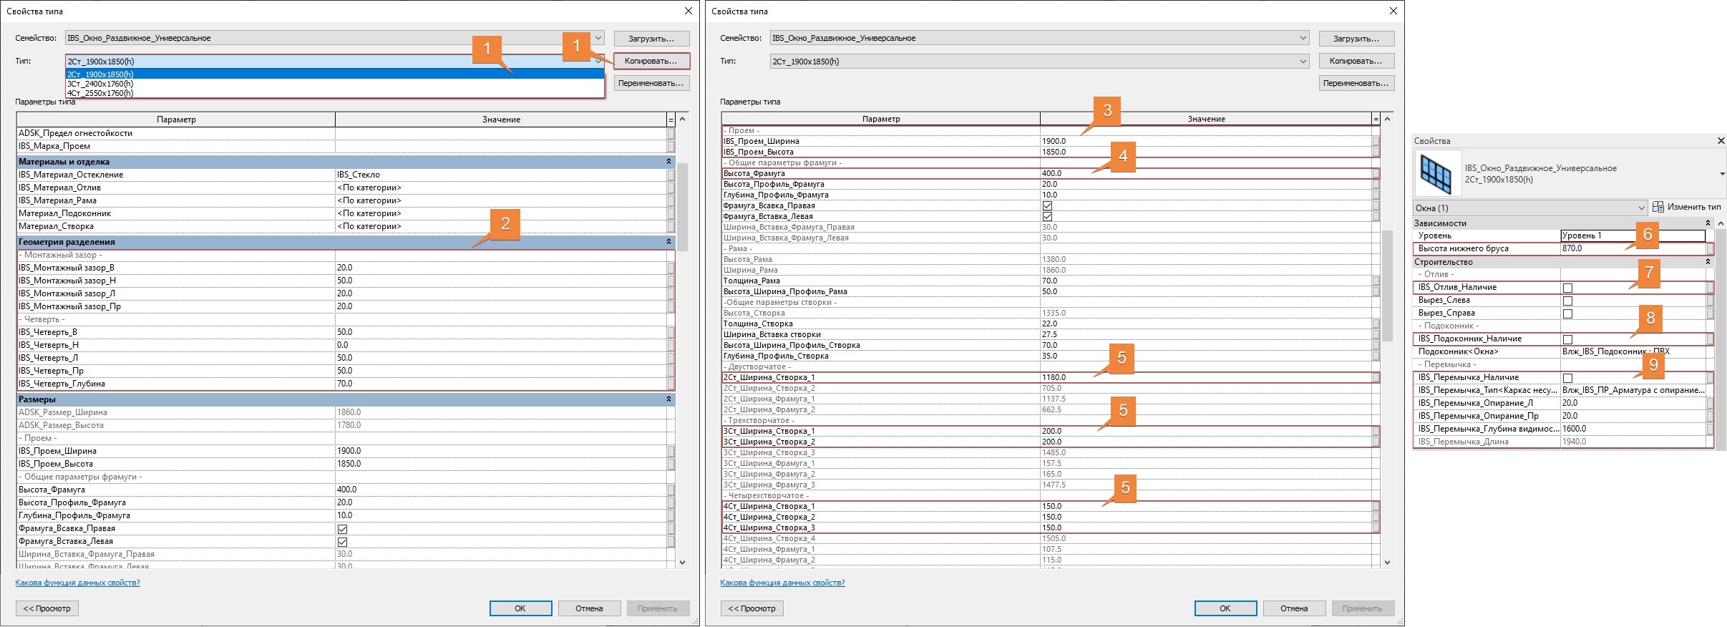Open the type selector dropdown in Свойства palette

[1721, 174]
